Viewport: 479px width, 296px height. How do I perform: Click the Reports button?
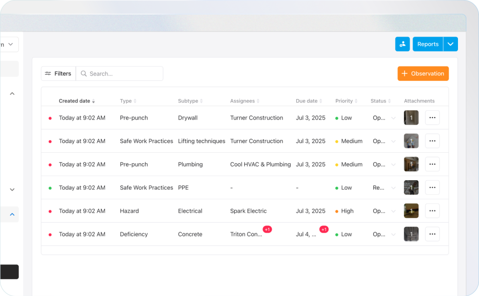coord(428,44)
